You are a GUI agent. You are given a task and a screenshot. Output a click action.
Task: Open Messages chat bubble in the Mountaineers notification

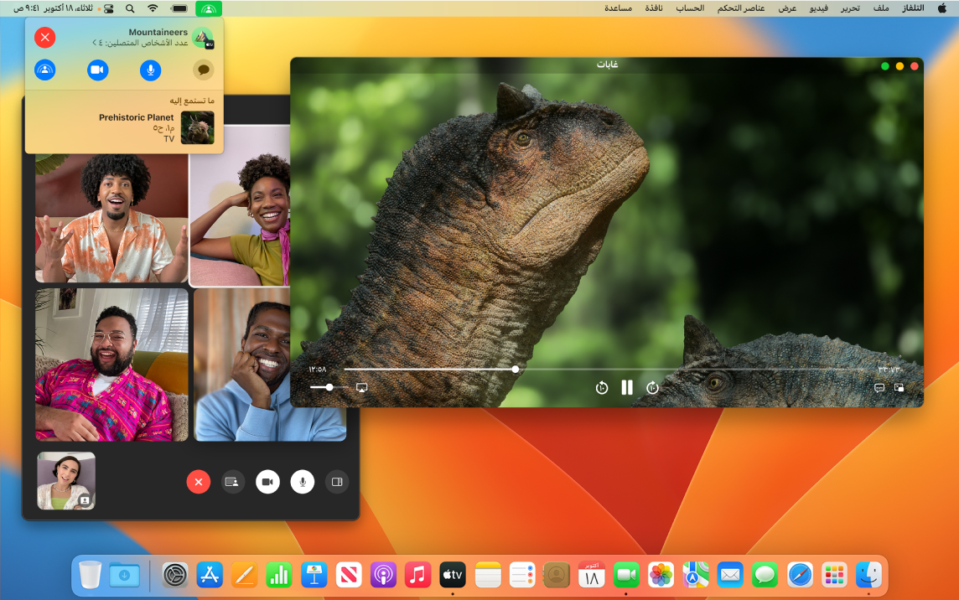(203, 70)
